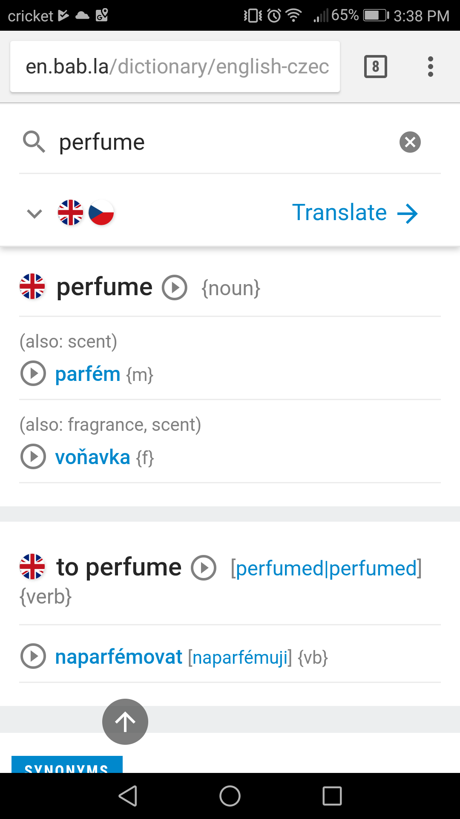
Task: Play pronunciation of 'to perfume'
Action: [204, 568]
